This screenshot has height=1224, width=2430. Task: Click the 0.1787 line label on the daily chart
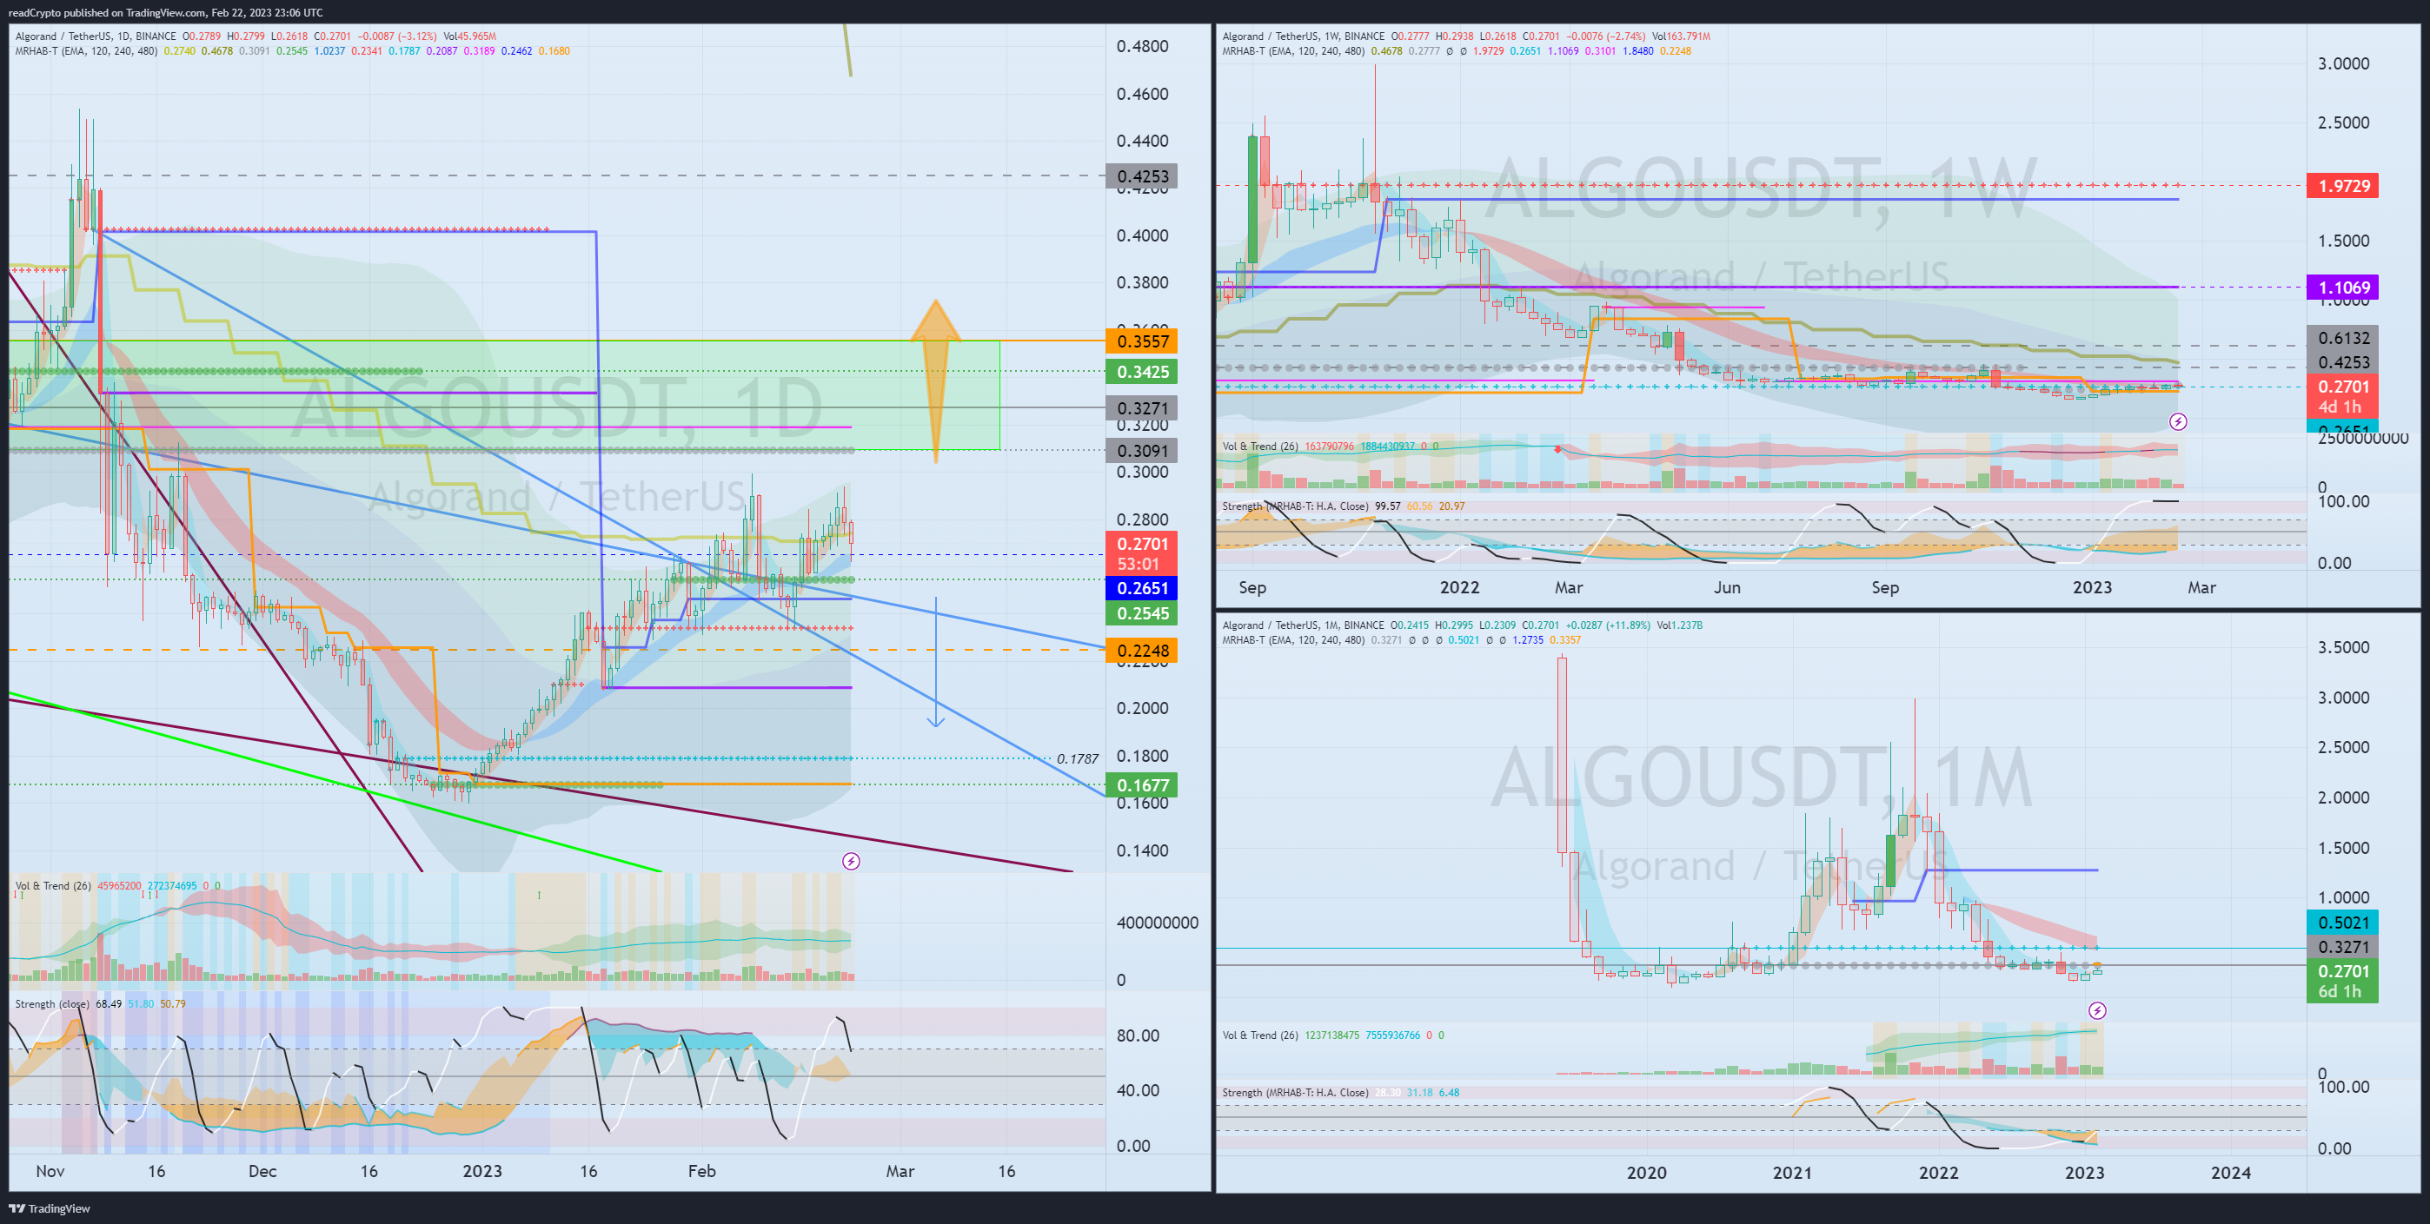[x=1078, y=758]
